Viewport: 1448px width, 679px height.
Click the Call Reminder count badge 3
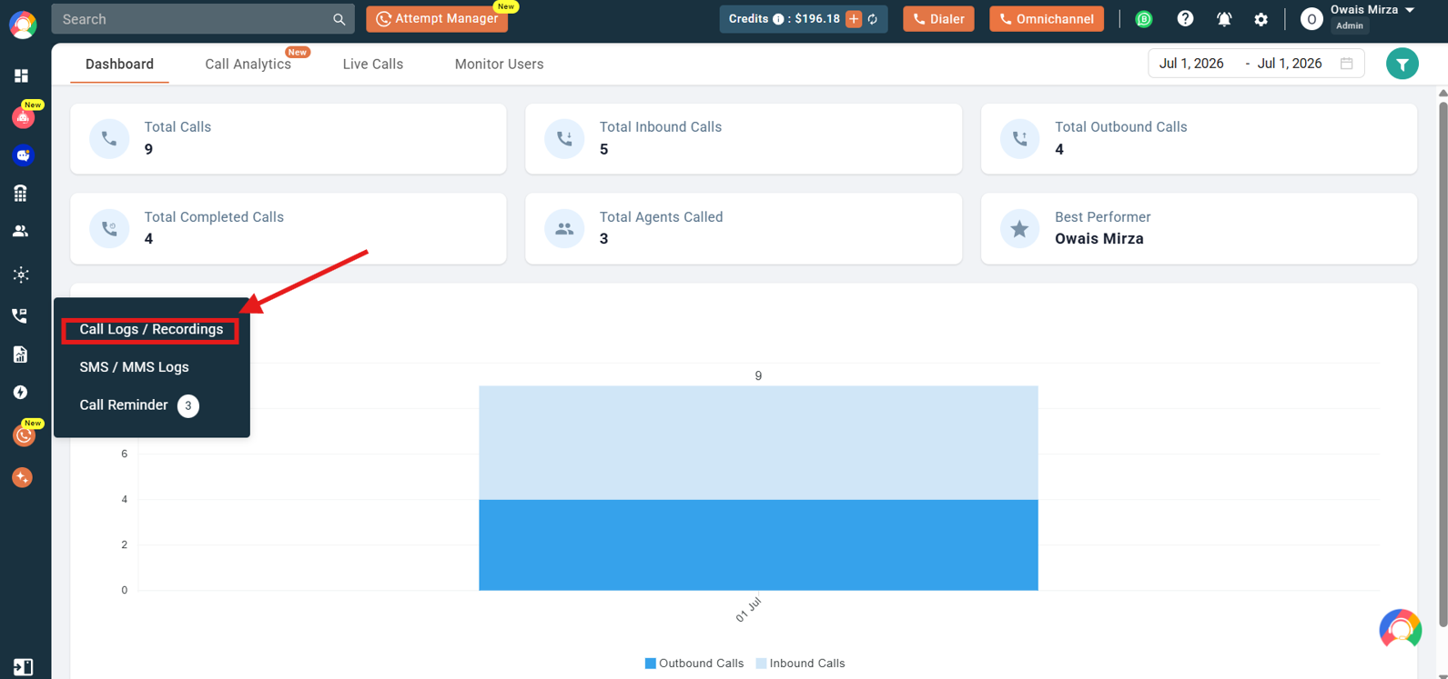coord(187,405)
